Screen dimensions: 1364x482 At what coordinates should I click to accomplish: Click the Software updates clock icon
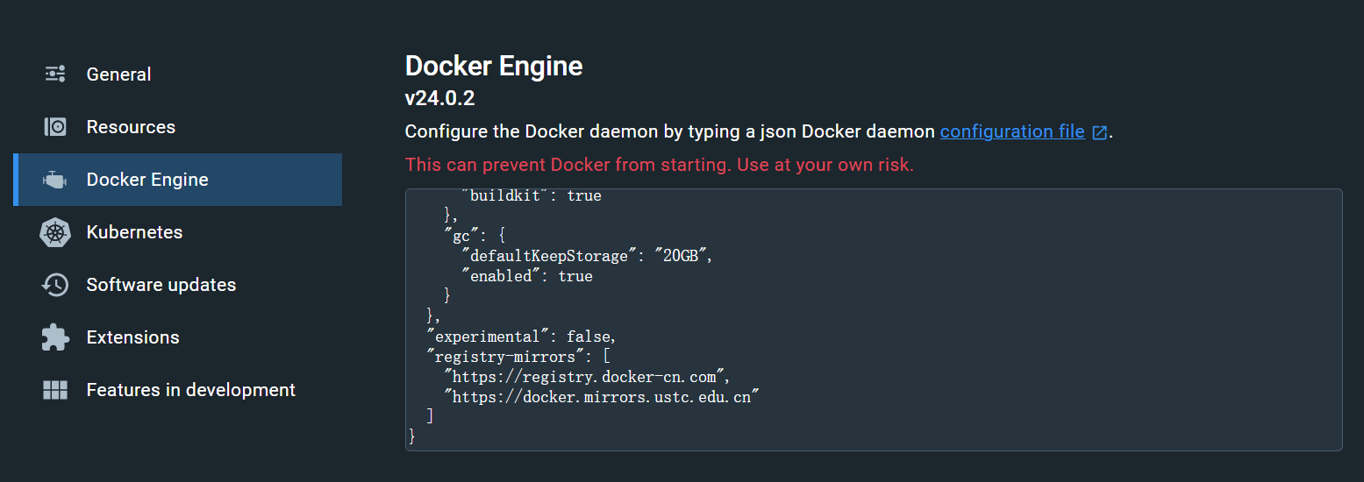pyautogui.click(x=55, y=285)
